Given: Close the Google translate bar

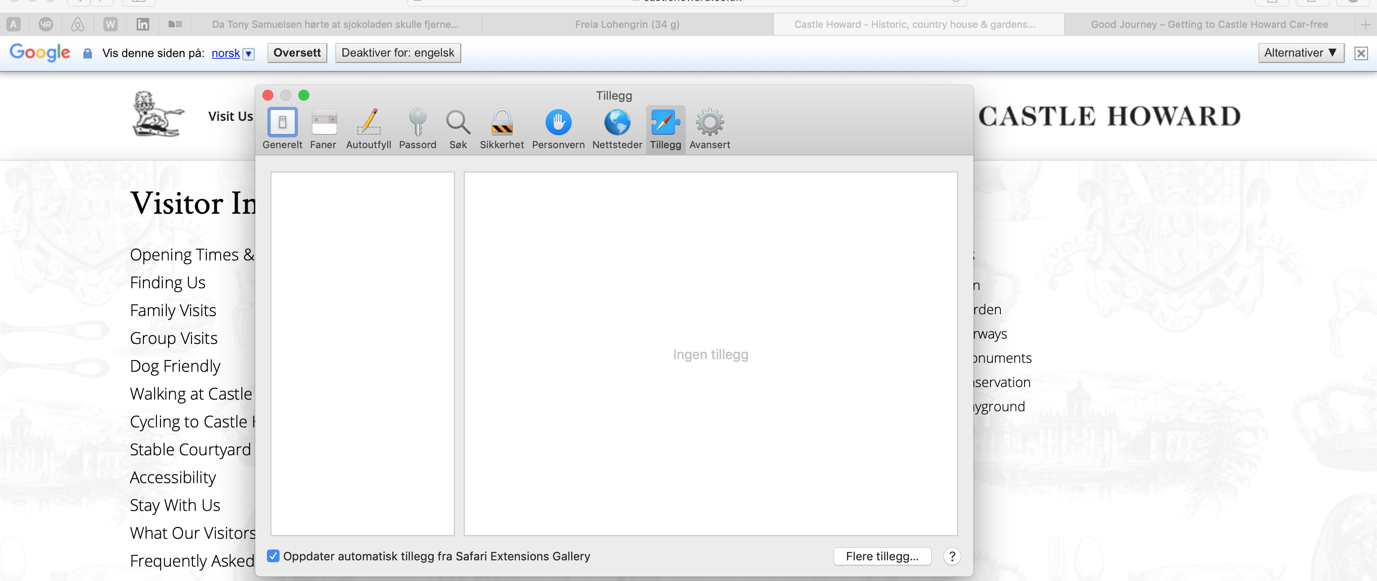Looking at the screenshot, I should 1361,53.
